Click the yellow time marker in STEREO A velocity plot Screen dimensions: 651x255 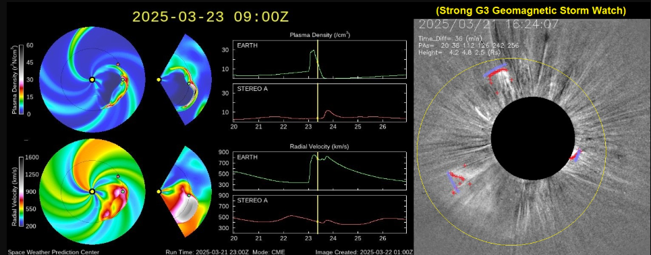[x=318, y=215]
